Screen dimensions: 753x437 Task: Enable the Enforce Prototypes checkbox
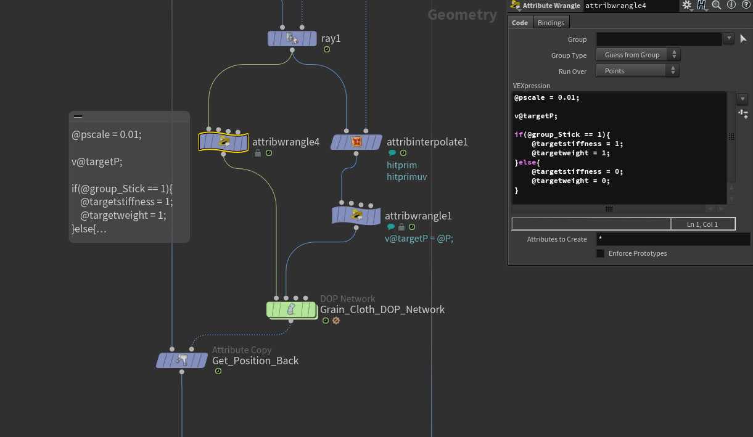600,253
